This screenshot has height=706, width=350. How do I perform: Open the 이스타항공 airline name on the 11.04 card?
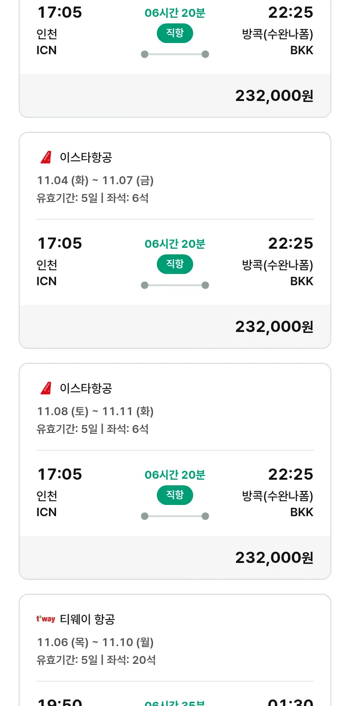pyautogui.click(x=86, y=158)
